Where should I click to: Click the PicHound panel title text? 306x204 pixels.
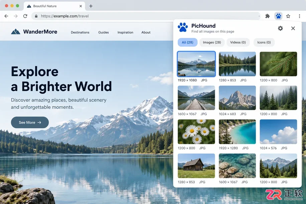pos(203,26)
